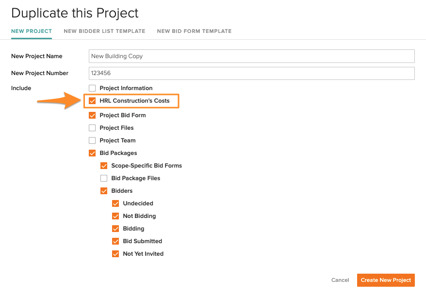Open the New Bid Form Template tab
Image resolution: width=426 pixels, height=294 pixels.
coord(194,31)
